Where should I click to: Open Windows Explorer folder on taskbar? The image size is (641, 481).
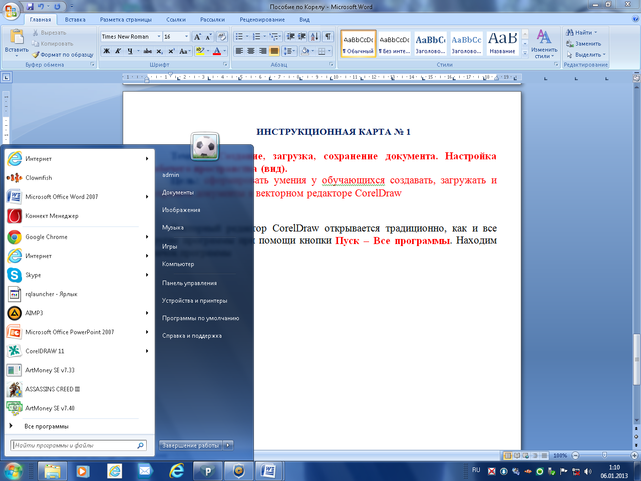[x=53, y=471]
